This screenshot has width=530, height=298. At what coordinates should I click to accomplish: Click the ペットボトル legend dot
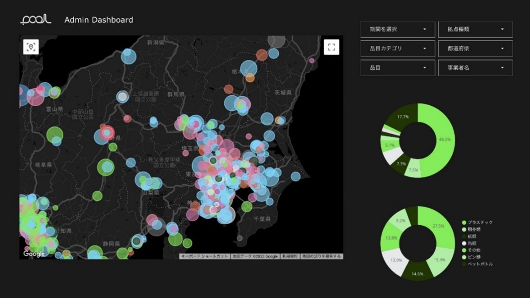pos(464,264)
